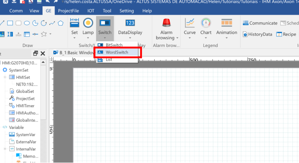Open the Alarm browsing dropdown arrow

pos(177,38)
